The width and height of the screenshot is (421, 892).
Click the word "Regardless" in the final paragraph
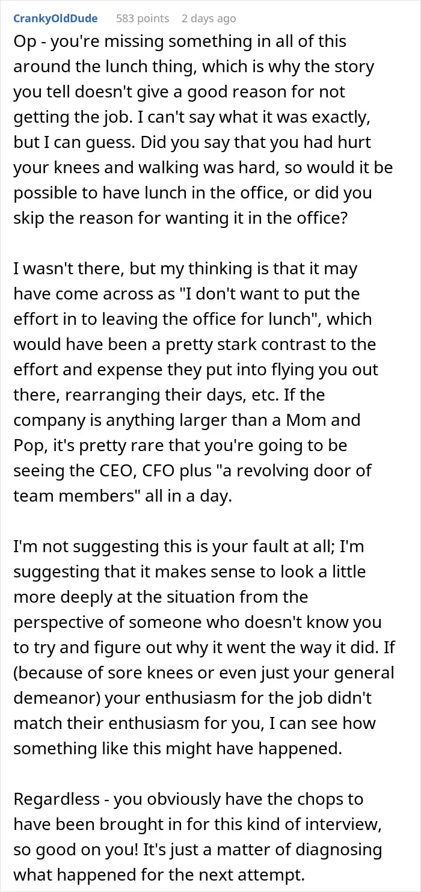pyautogui.click(x=57, y=799)
